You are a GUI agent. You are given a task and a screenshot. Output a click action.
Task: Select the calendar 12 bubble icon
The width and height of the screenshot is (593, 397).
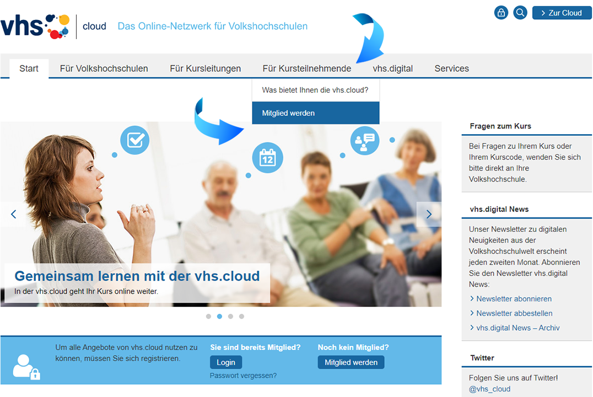267,158
